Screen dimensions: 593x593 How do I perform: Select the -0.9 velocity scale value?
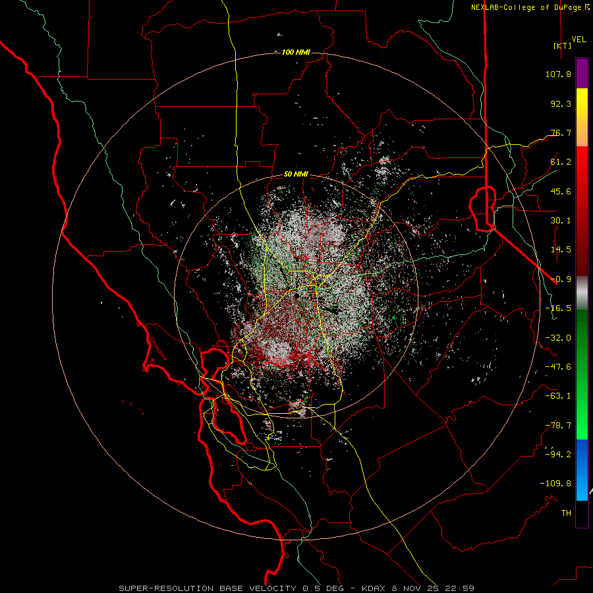point(561,279)
